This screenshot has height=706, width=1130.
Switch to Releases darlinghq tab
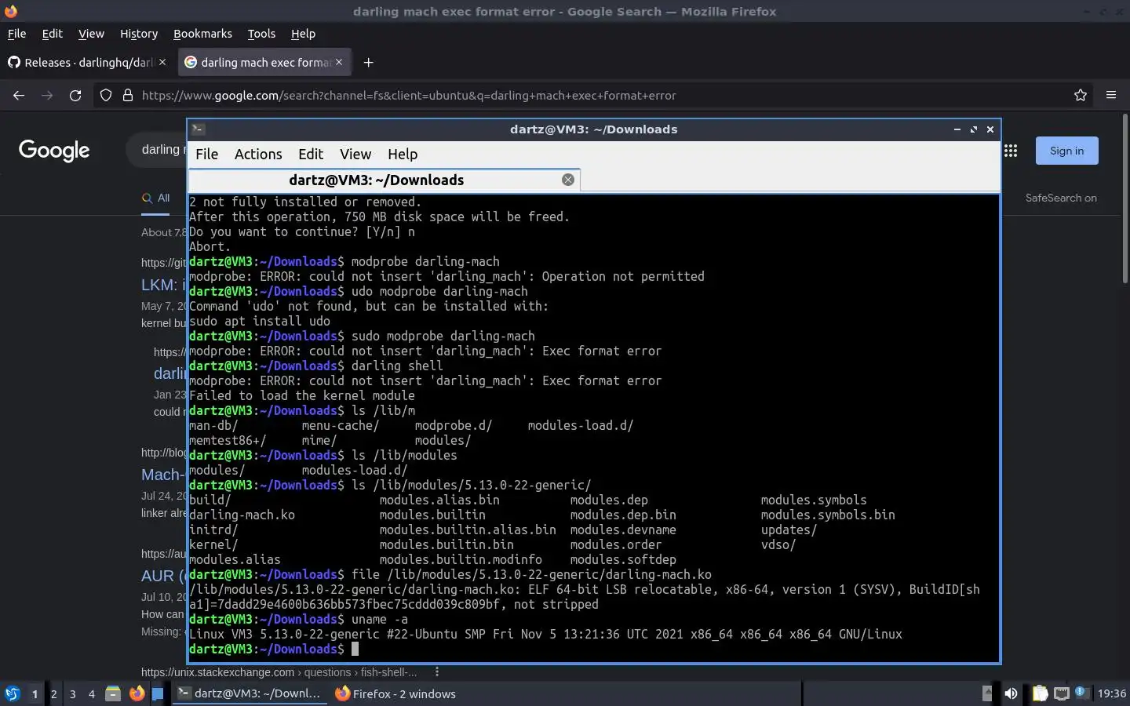(86, 62)
